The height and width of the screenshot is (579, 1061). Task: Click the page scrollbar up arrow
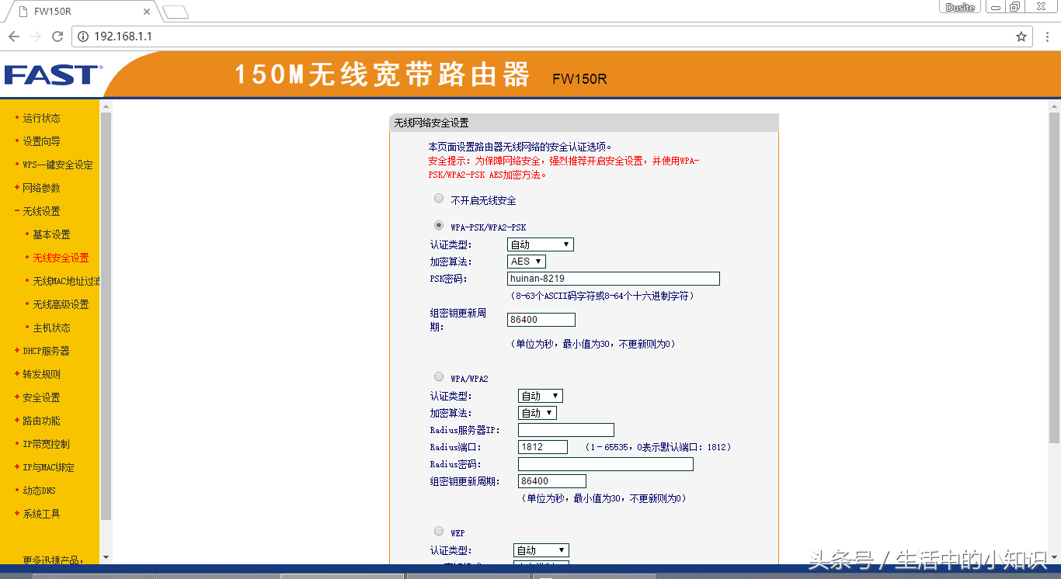tap(1054, 106)
